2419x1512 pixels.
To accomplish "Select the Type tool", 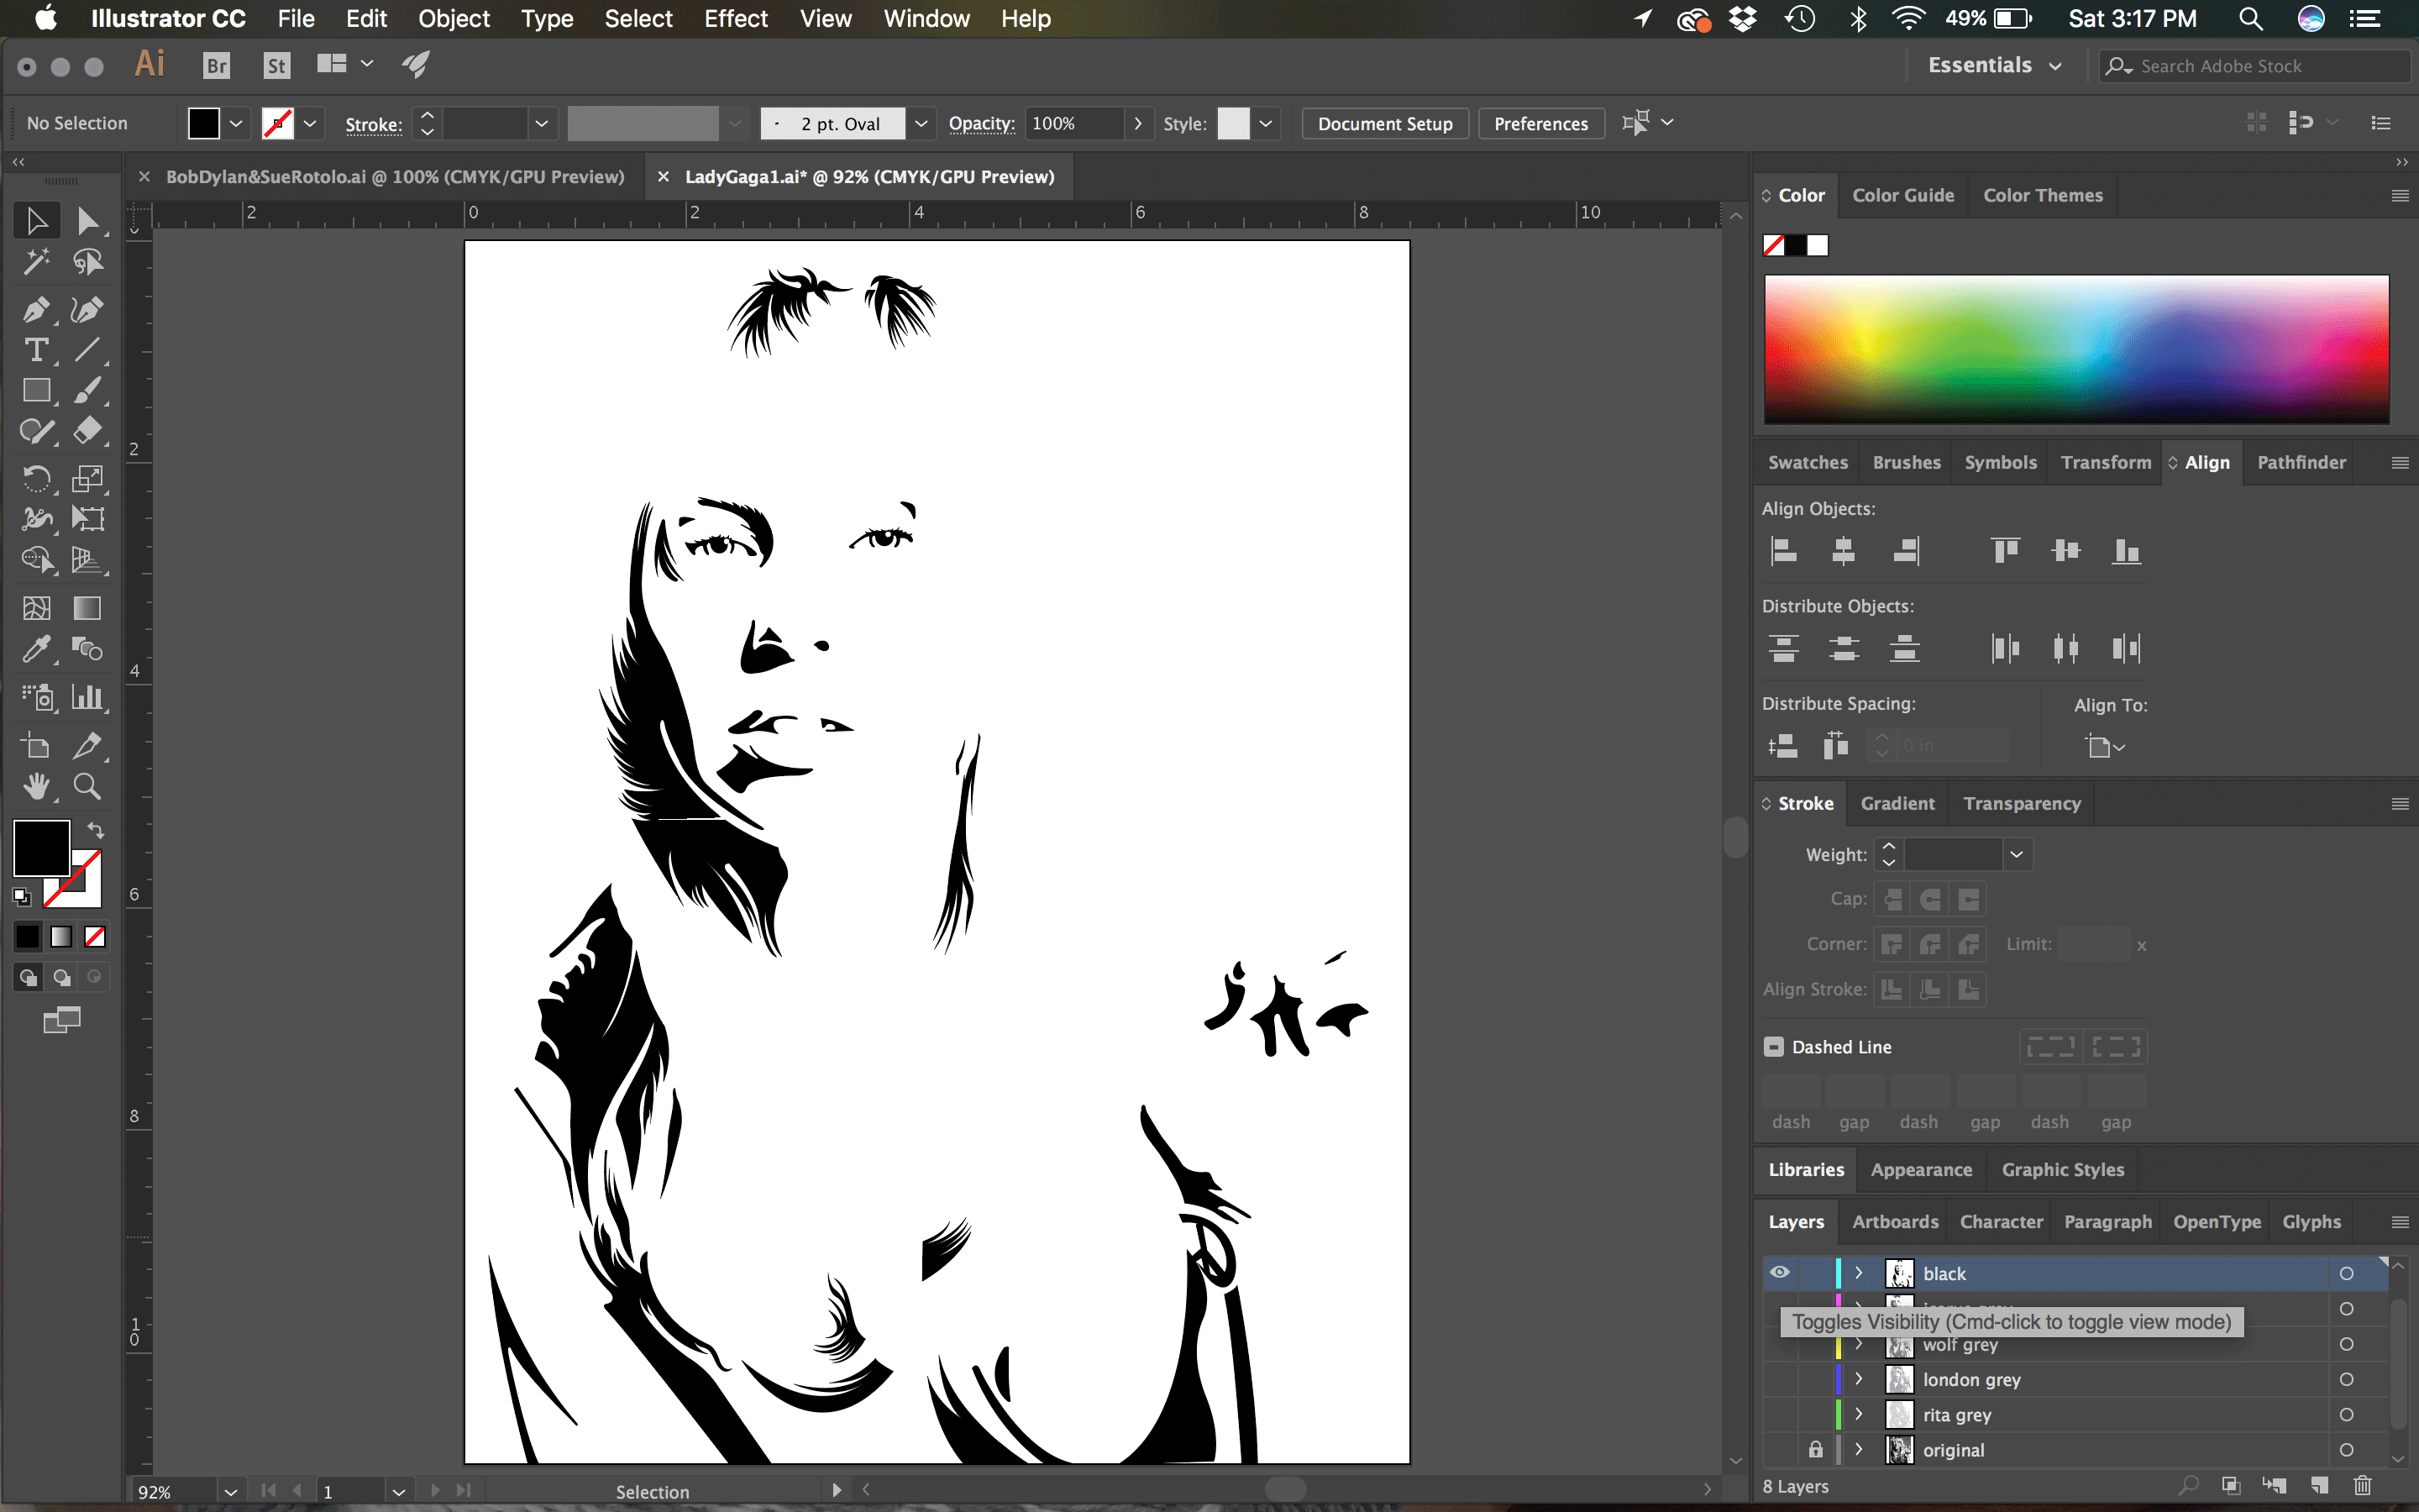I will click(36, 350).
